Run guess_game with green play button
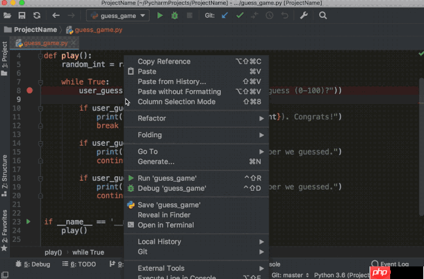 [x=160, y=15]
